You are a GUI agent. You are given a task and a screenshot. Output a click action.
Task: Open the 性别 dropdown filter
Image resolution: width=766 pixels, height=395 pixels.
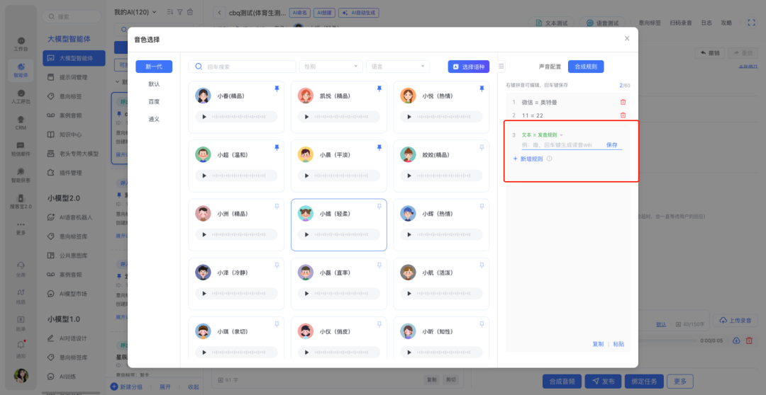[331, 67]
